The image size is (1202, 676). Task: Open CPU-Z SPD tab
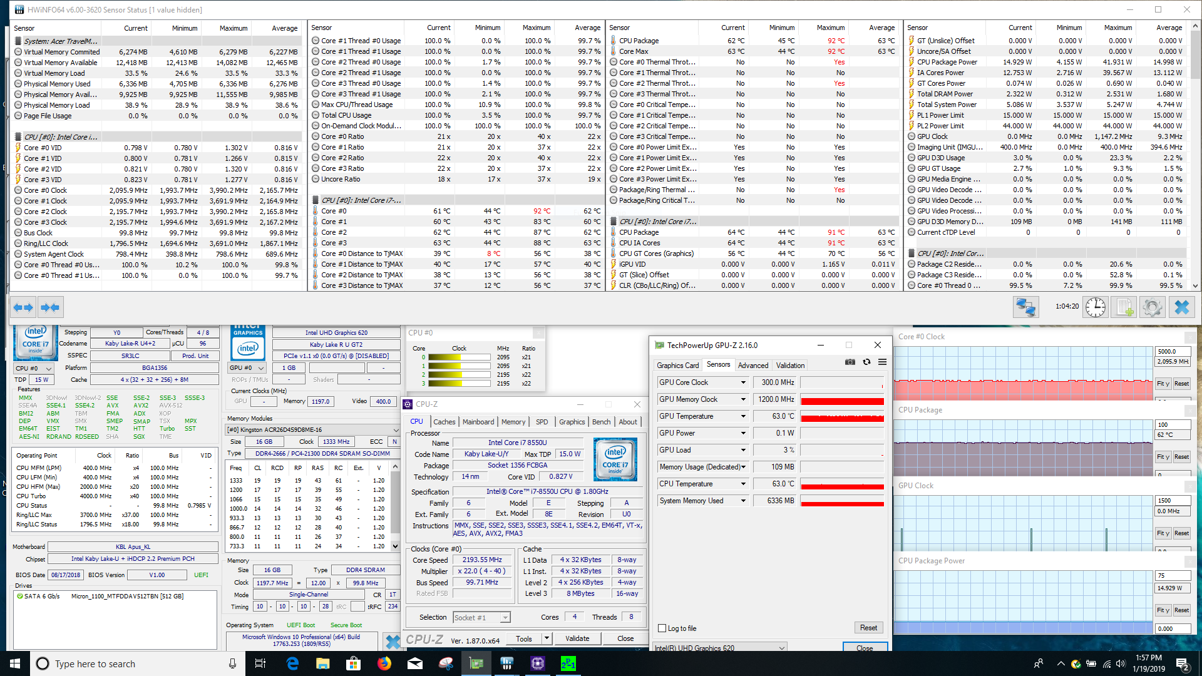click(x=542, y=422)
